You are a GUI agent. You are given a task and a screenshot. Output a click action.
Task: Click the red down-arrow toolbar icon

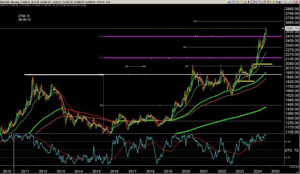click(268, 2)
